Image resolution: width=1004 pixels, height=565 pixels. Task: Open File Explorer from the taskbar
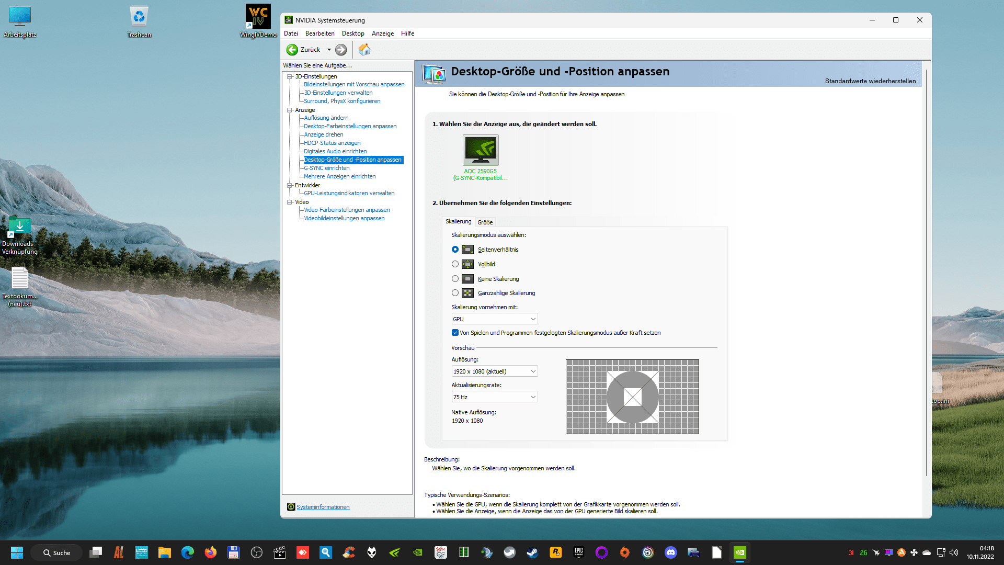coord(164,552)
